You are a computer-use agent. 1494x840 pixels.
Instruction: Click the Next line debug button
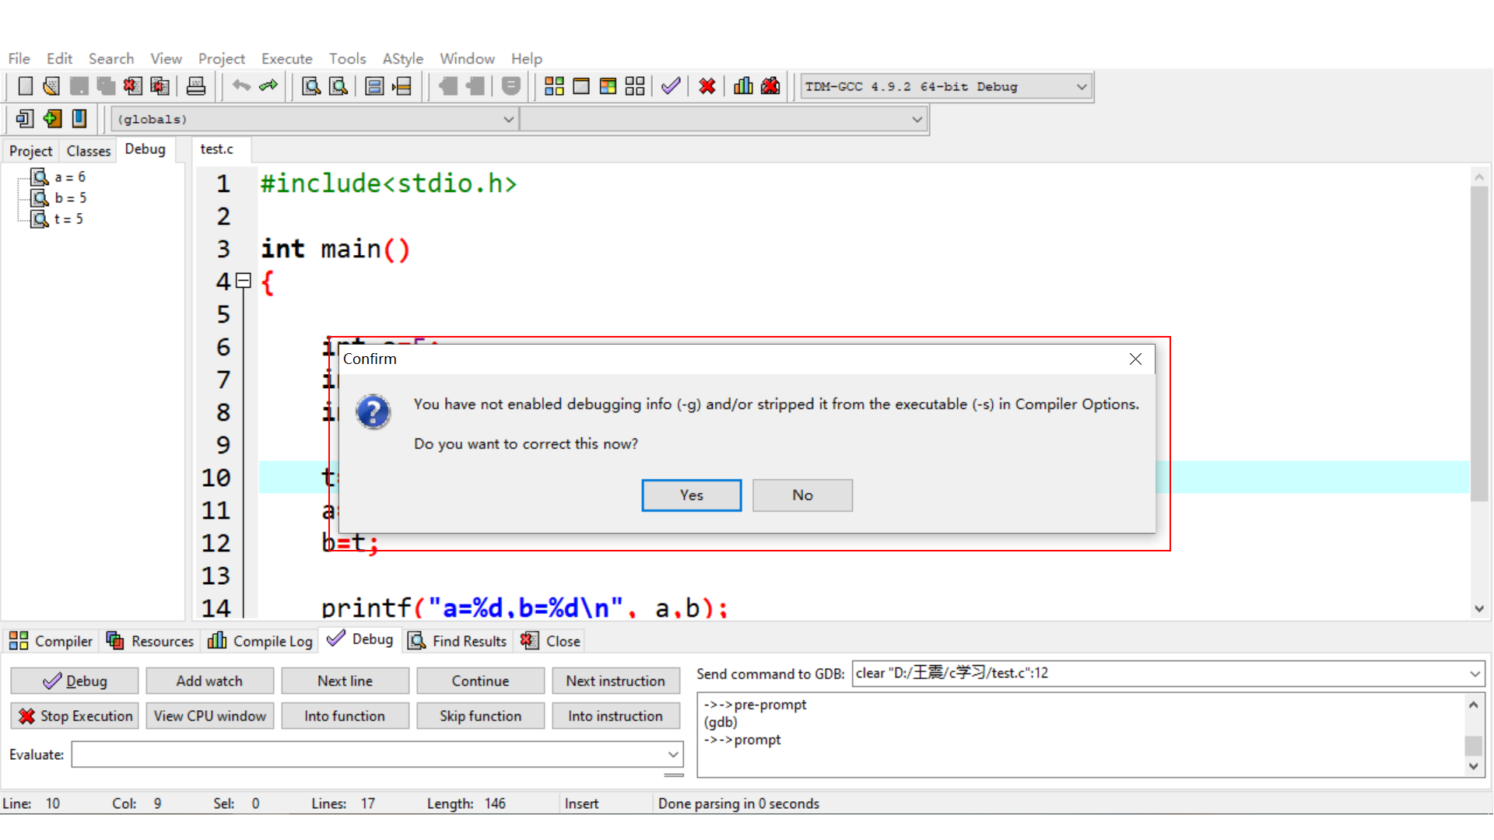pyautogui.click(x=345, y=681)
